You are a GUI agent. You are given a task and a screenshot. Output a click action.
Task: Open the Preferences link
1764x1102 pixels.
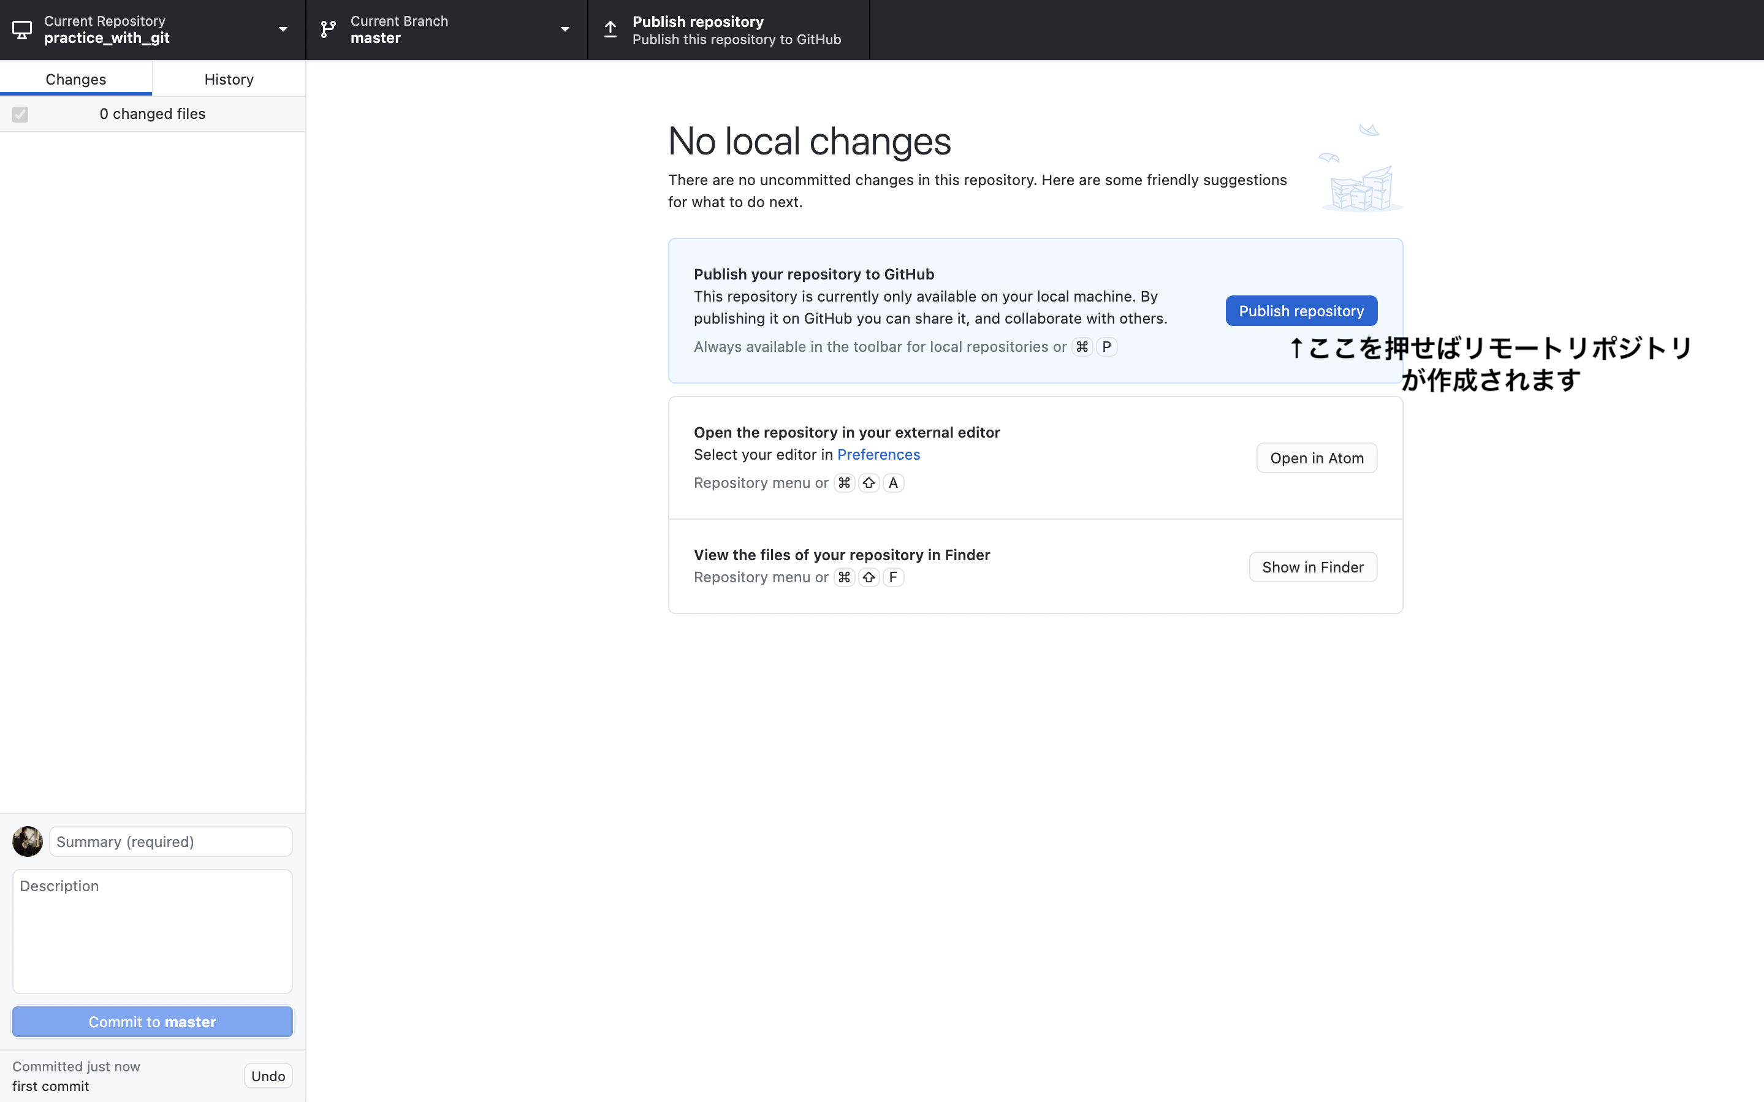pos(878,455)
